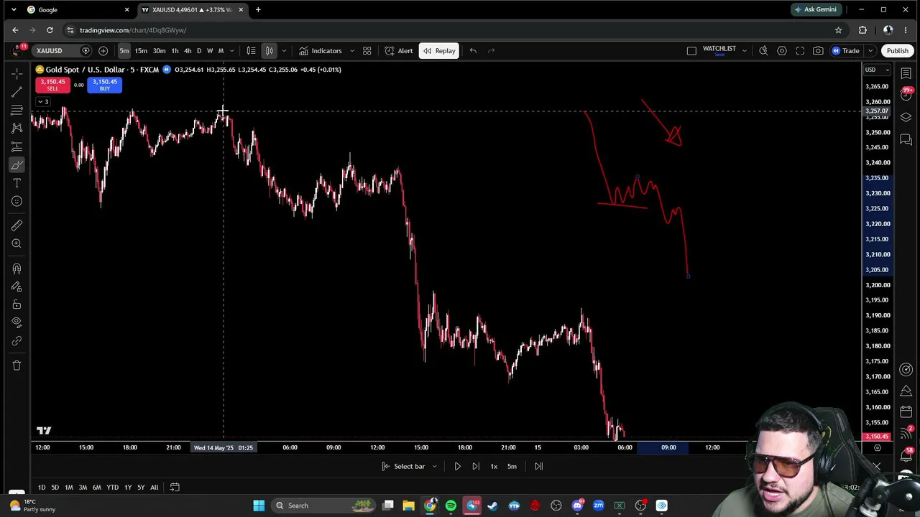
Task: Open the indicator templates grid
Action: [x=367, y=51]
